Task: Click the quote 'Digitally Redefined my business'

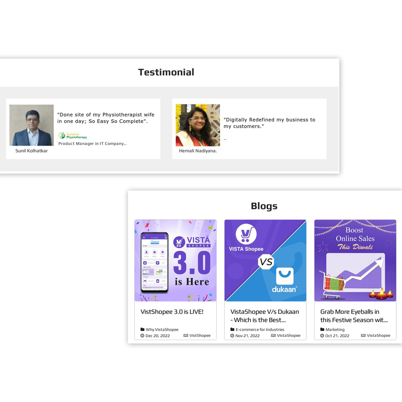Action: coord(269,123)
